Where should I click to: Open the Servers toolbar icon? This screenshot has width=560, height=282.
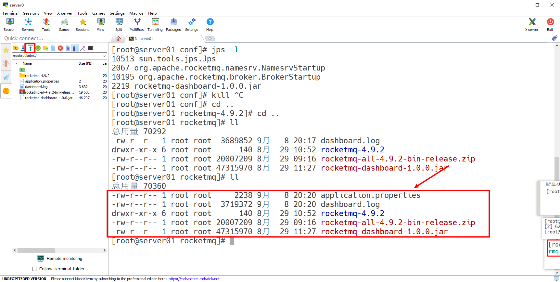[28, 25]
